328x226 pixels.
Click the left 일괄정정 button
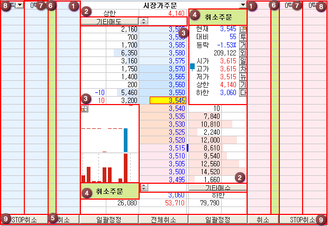(108, 219)
